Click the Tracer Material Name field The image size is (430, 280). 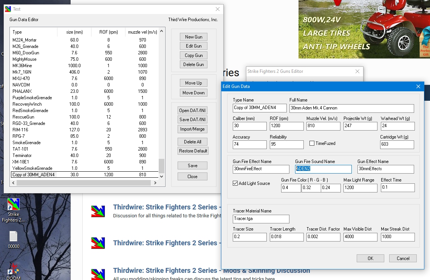(x=261, y=219)
